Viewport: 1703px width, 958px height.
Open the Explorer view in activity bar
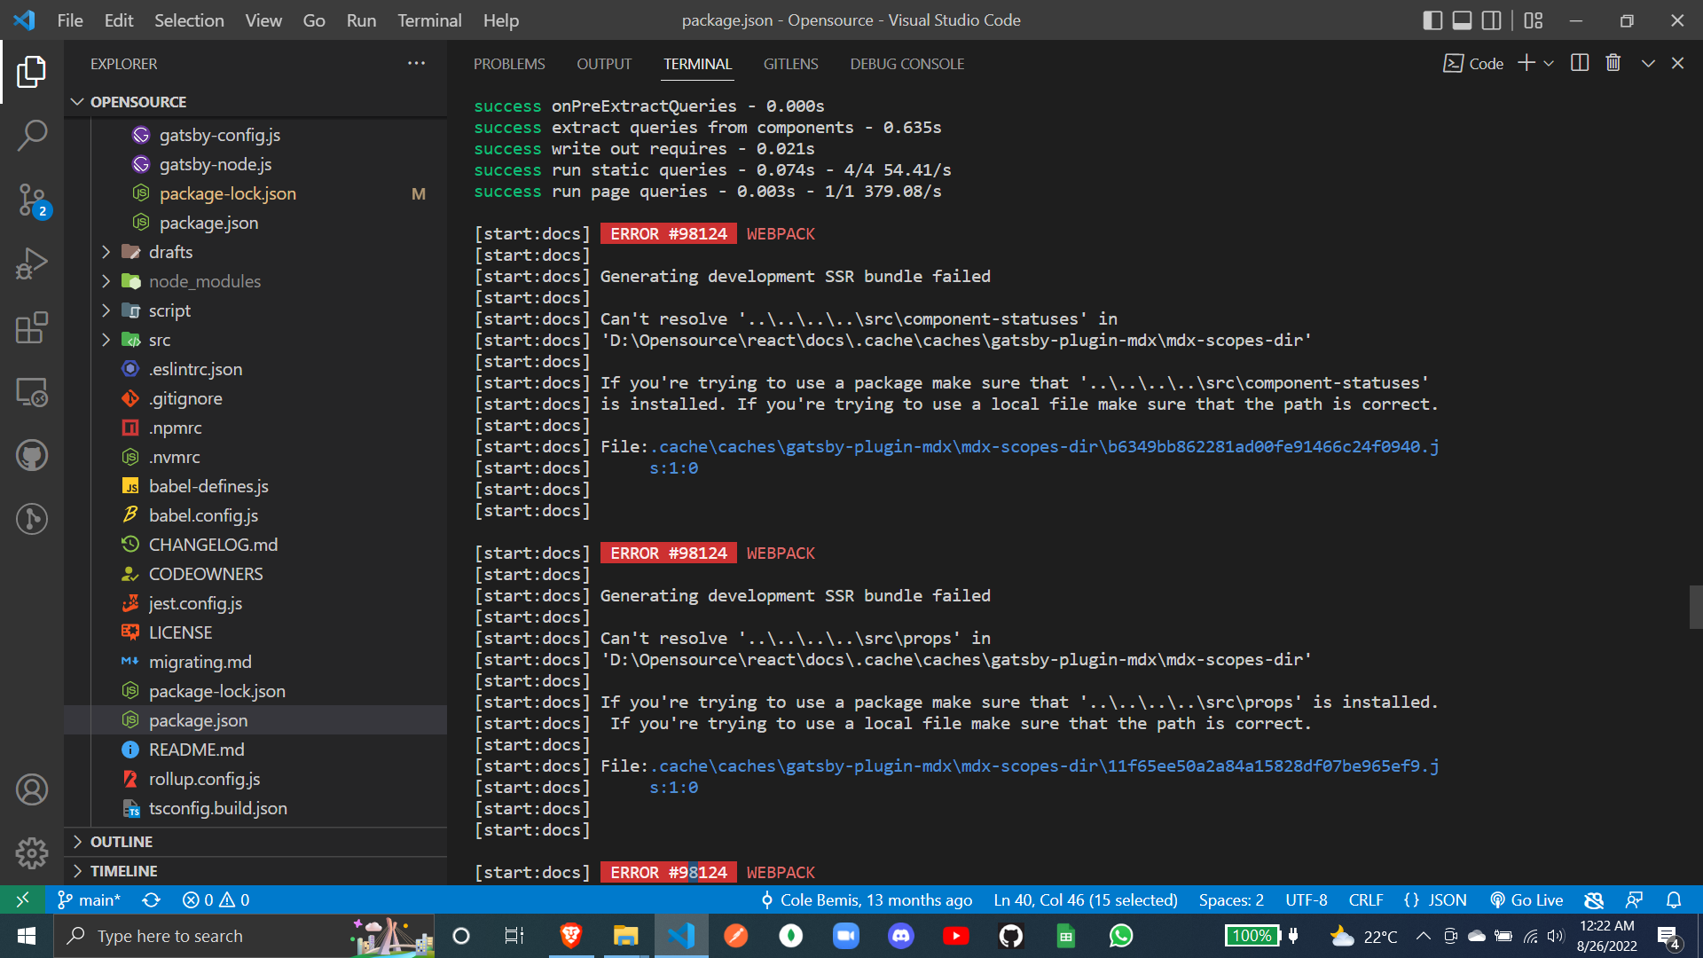click(x=32, y=72)
